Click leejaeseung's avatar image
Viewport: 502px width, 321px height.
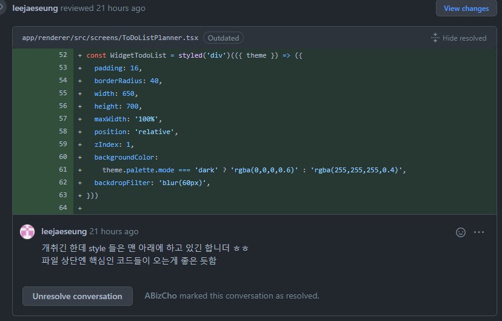(x=27, y=232)
